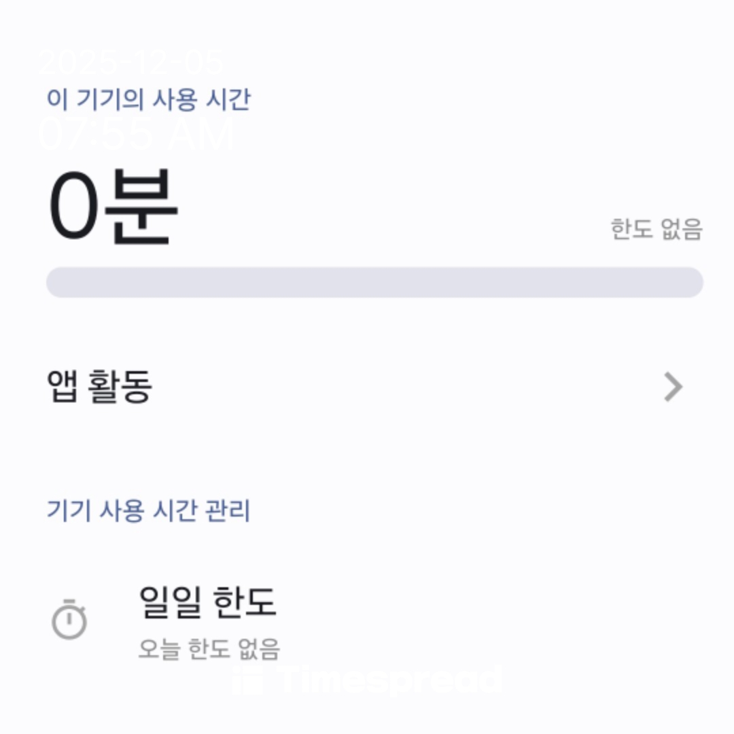Click the Timespread logo icon in watermark
The height and width of the screenshot is (734, 734).
click(x=247, y=680)
